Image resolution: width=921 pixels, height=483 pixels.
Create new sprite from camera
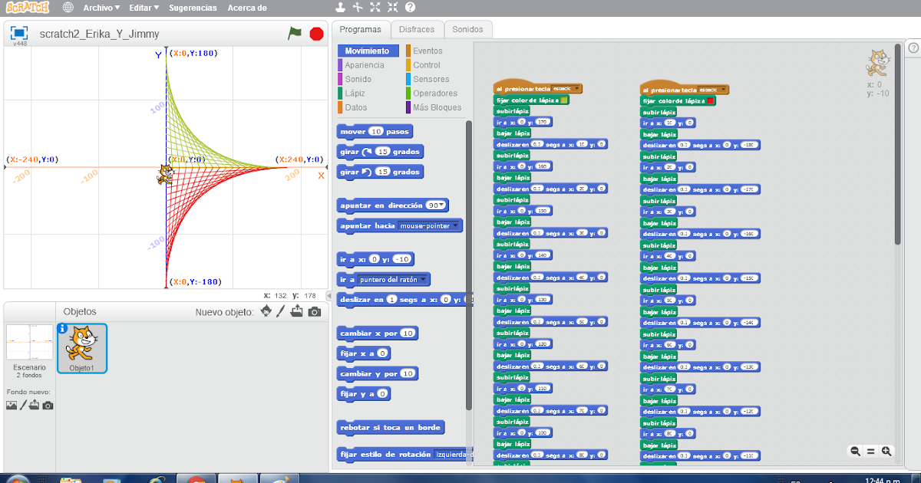pos(312,311)
